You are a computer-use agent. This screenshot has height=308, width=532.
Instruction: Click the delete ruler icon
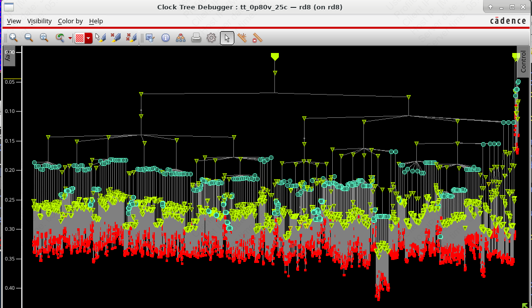[x=257, y=38]
